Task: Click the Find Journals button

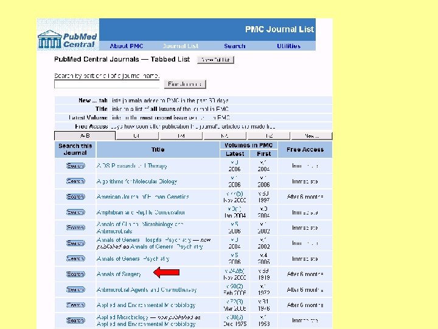Action: coord(185,84)
